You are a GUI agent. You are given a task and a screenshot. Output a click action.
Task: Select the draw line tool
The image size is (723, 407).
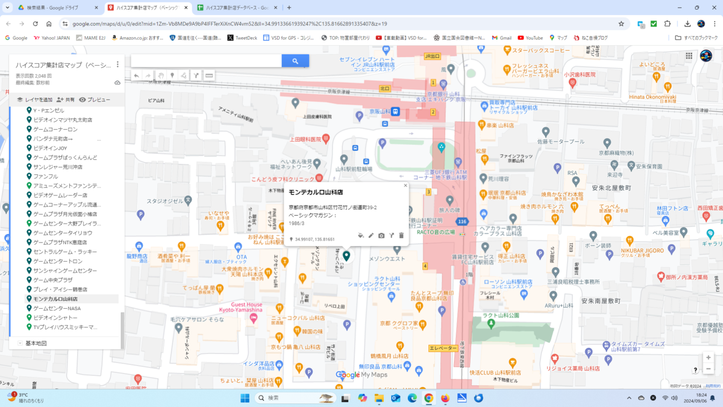(x=184, y=76)
